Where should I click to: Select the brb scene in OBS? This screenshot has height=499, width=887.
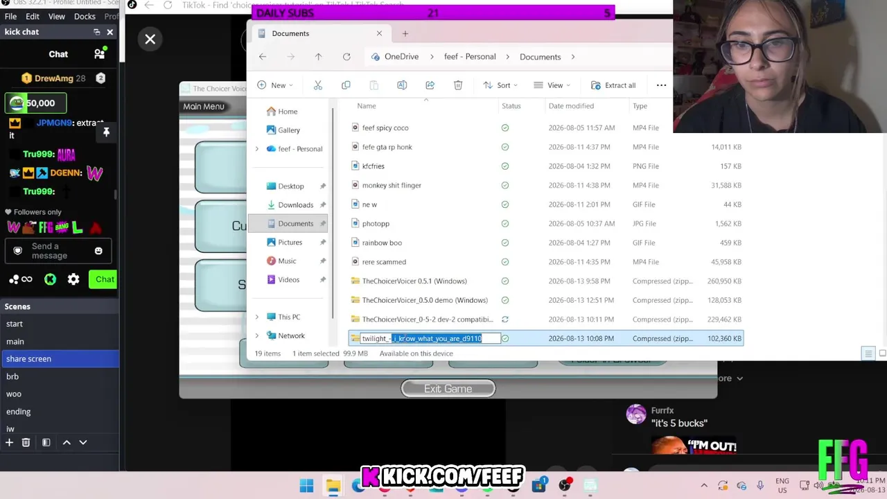[60, 376]
